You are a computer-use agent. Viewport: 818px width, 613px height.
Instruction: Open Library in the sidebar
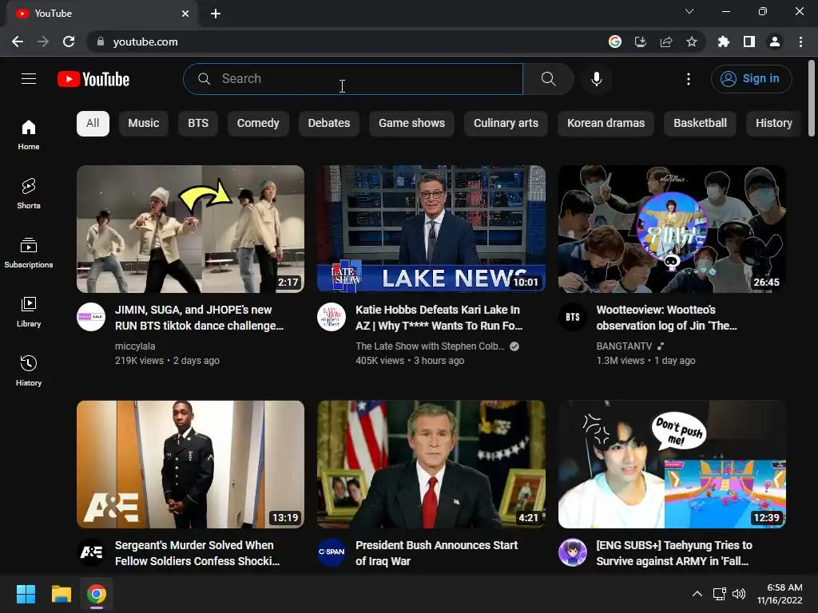tap(29, 312)
